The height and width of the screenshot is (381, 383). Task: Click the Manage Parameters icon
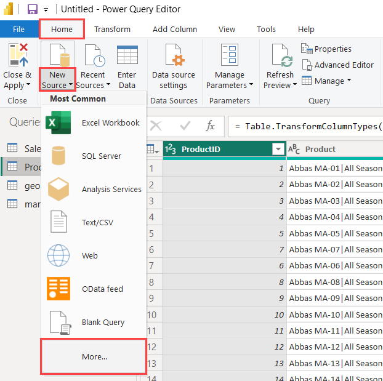pyautogui.click(x=229, y=55)
